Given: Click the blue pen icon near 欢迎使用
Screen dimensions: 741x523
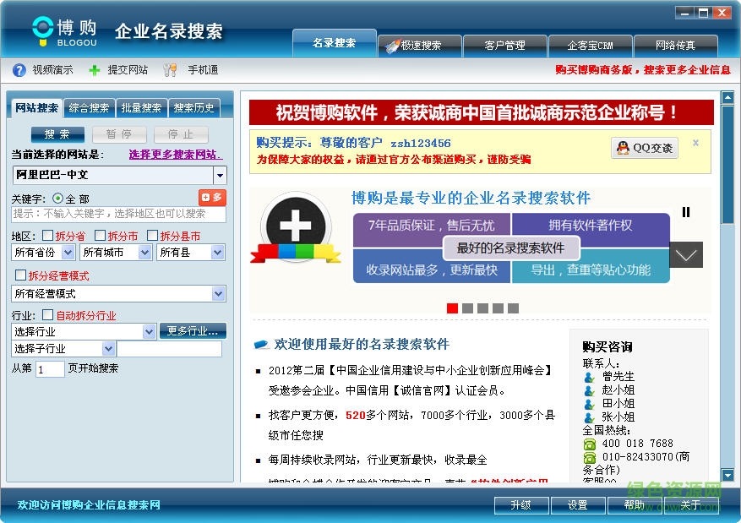Looking at the screenshot, I should [261, 345].
